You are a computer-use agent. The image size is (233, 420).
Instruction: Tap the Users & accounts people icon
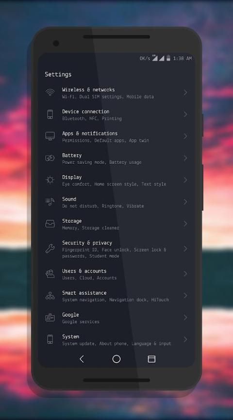point(50,274)
